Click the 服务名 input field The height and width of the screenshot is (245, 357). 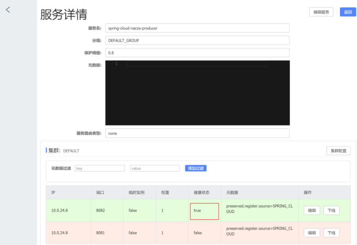click(x=197, y=28)
